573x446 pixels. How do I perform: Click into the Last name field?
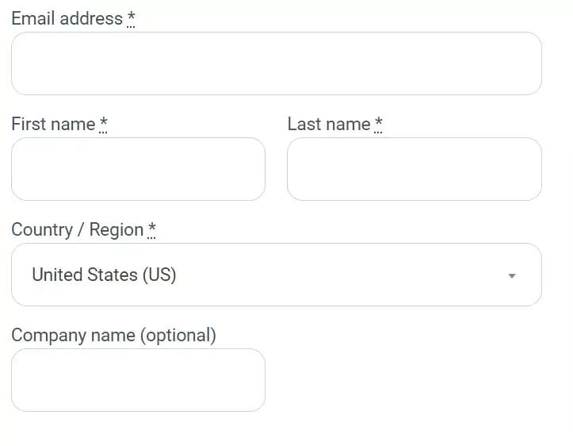tap(414, 169)
